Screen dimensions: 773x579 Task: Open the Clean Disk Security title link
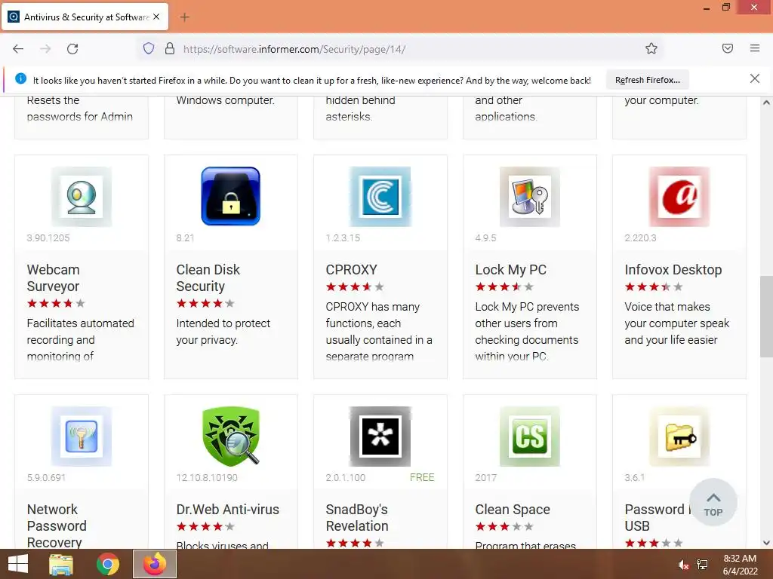[208, 277]
